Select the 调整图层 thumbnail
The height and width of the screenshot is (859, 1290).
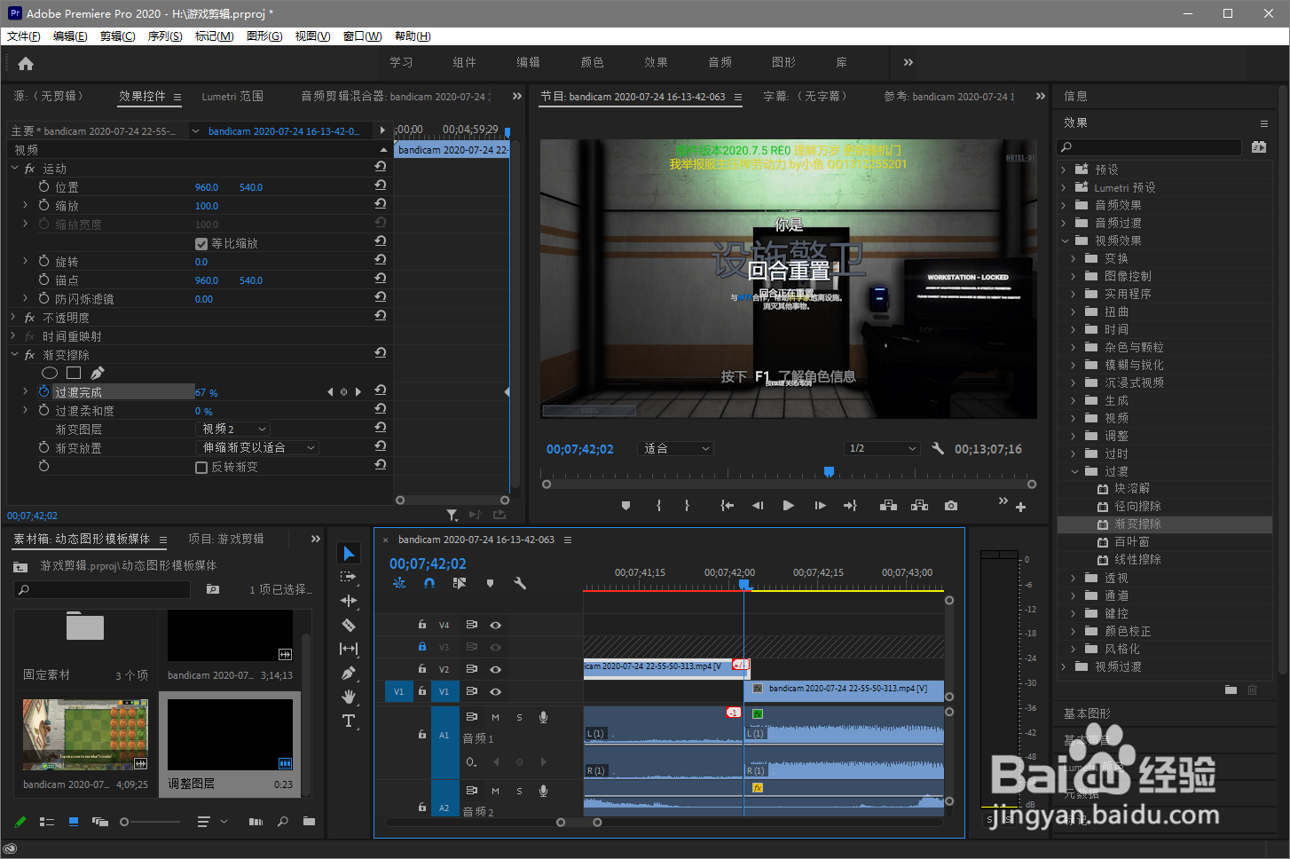point(230,735)
